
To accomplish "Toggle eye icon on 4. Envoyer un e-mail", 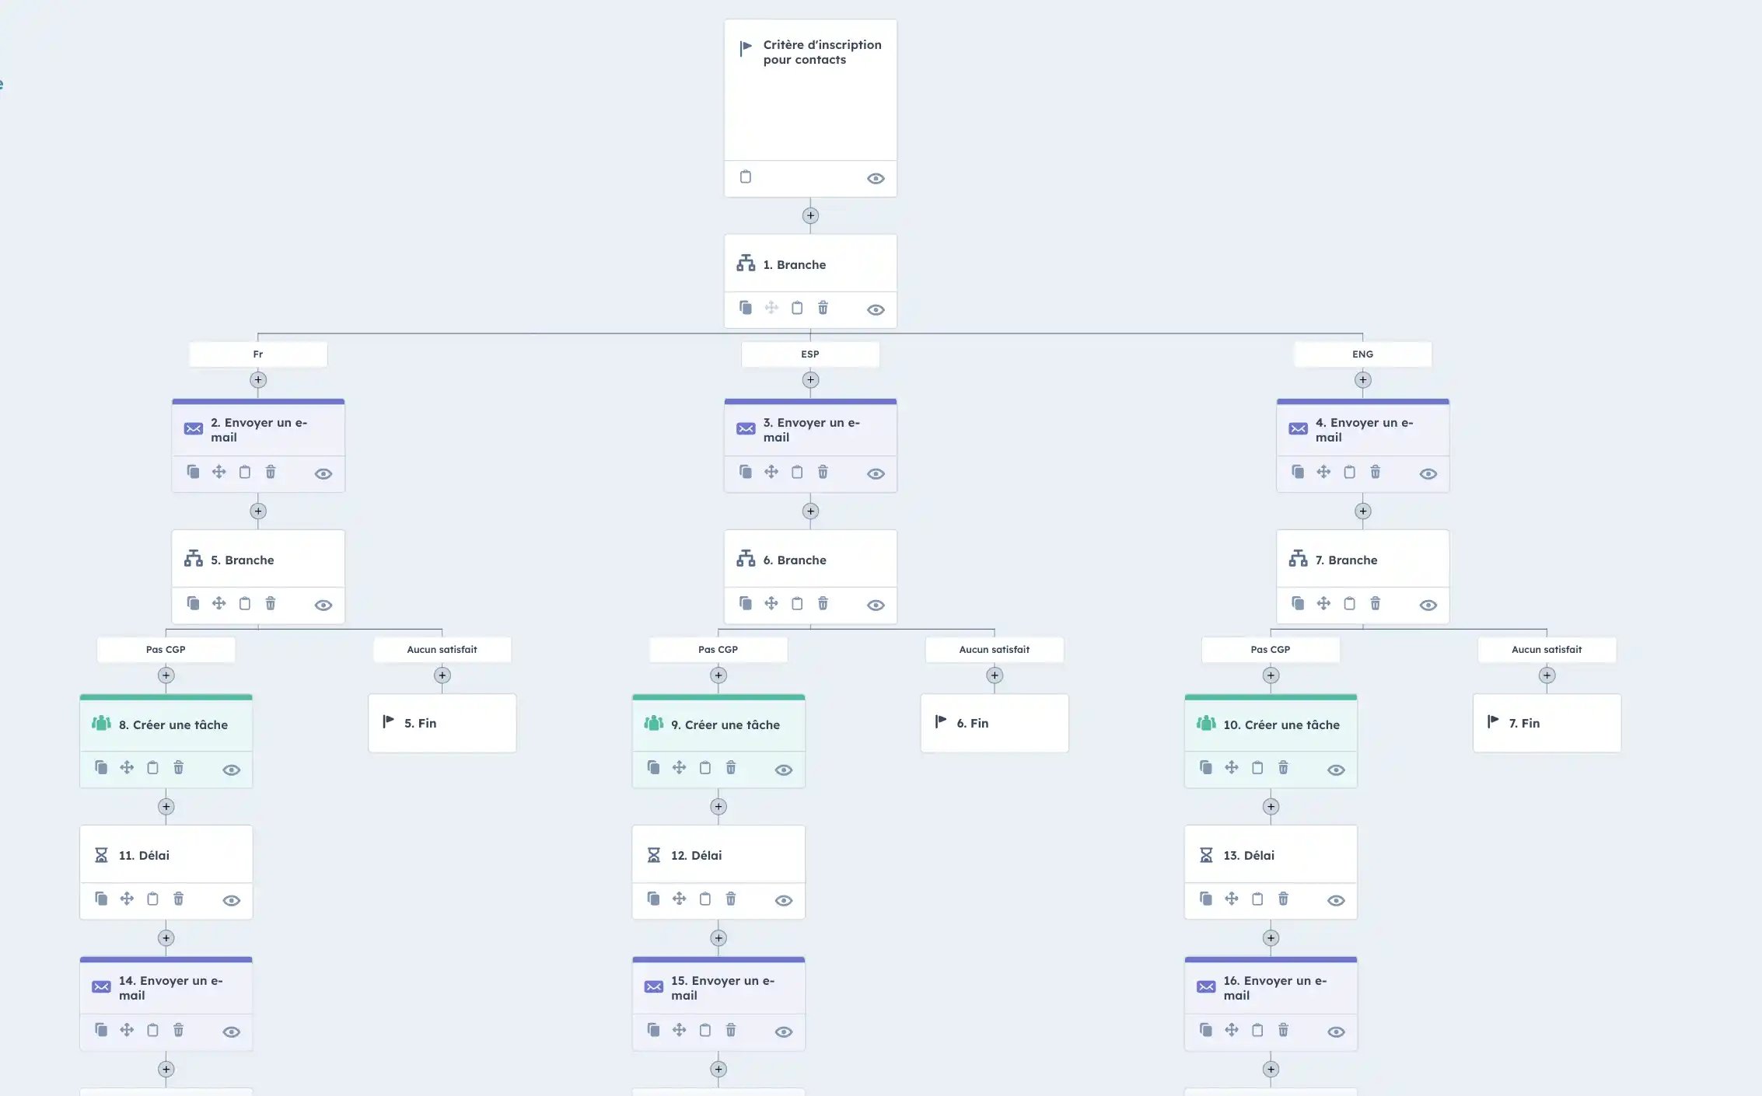I will pyautogui.click(x=1428, y=473).
